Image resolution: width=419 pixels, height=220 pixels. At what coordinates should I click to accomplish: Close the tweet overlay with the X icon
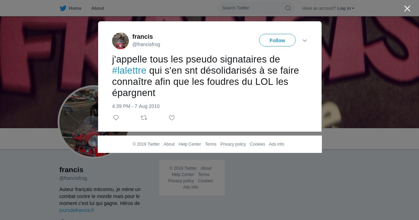point(407,8)
